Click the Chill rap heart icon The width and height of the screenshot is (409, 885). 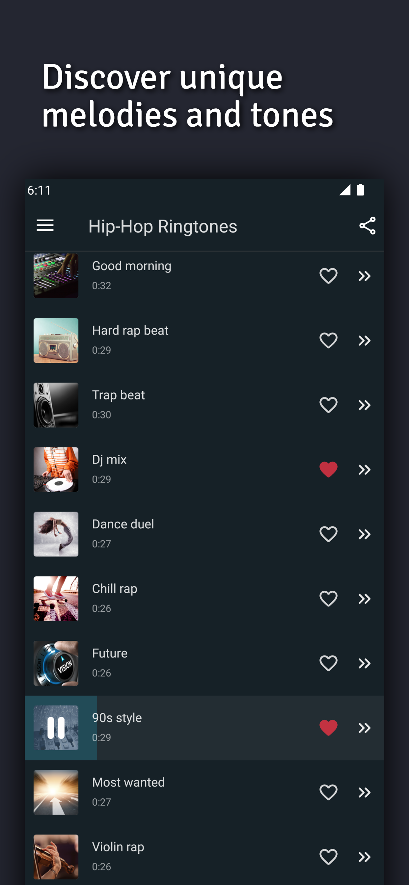point(328,599)
